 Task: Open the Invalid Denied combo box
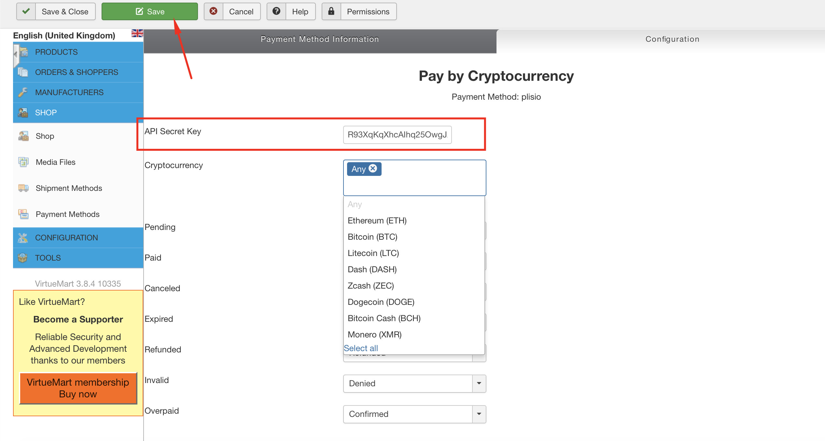[x=414, y=383]
